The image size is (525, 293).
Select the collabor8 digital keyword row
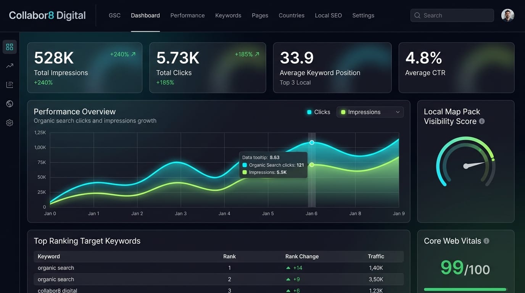[x=219, y=289]
